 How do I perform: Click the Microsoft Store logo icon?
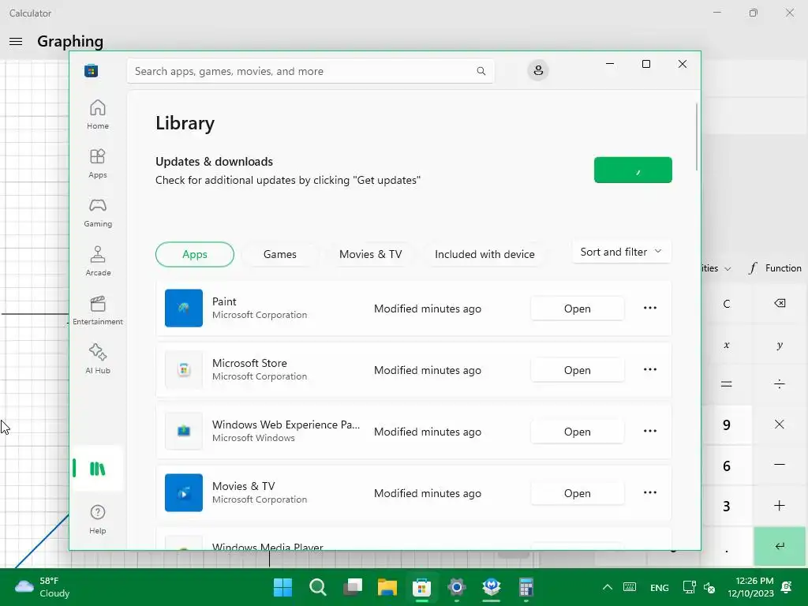click(92, 70)
